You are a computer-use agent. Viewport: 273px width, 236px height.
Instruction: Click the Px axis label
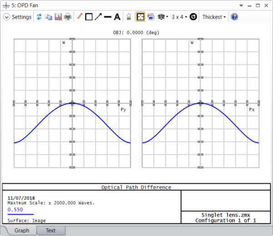(252, 109)
